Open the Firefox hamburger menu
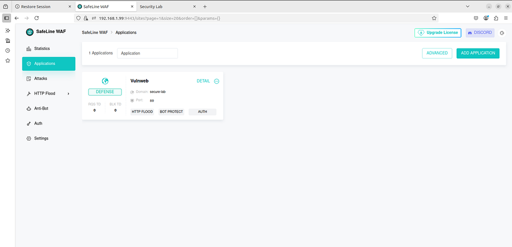The image size is (512, 247). point(506,18)
